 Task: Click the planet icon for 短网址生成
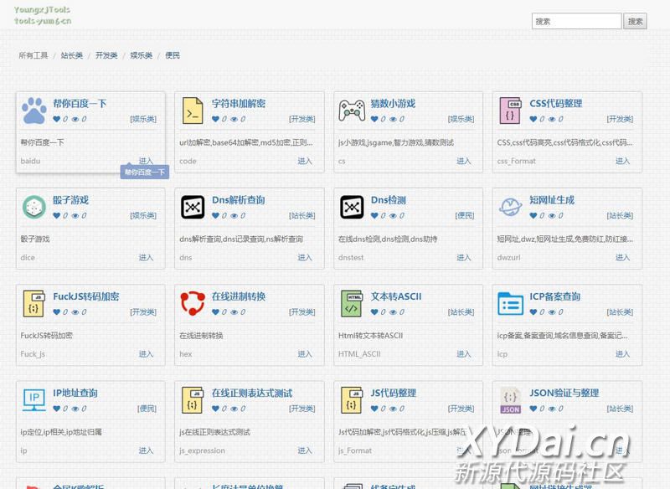pyautogui.click(x=511, y=207)
